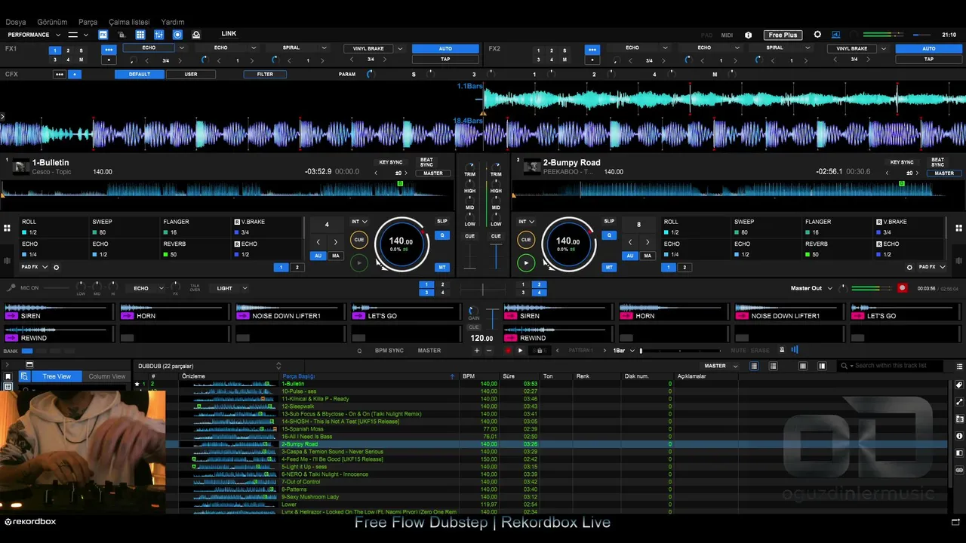Toggle quantize Q on deck 1
The width and height of the screenshot is (966, 543).
click(x=442, y=235)
